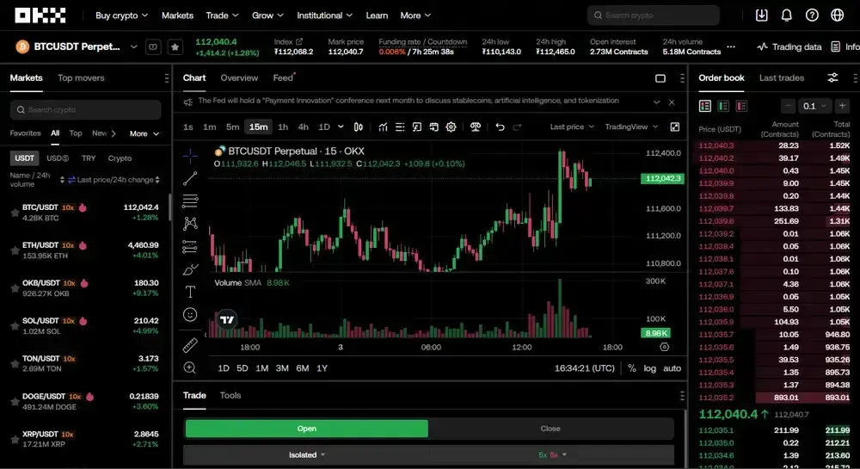
Task: Select the horizontal lines drawing tool
Action: tap(190, 201)
